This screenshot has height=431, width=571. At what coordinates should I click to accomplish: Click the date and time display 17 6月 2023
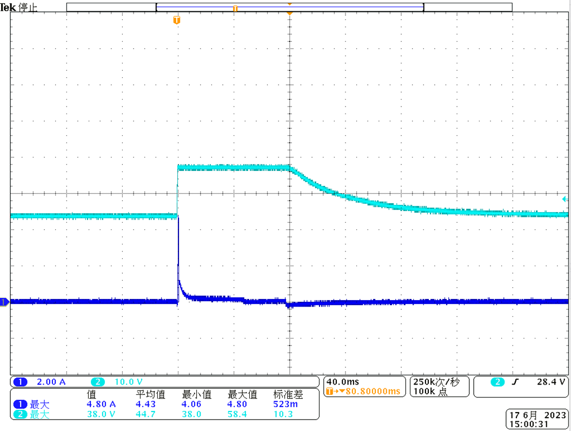534,415
